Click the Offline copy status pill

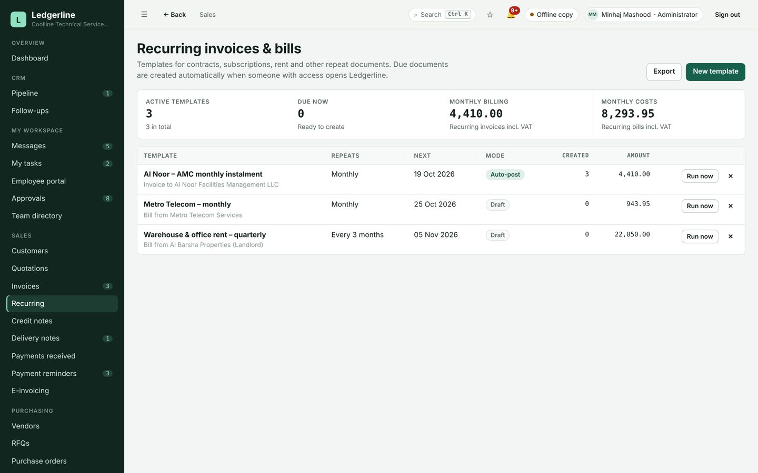[552, 15]
